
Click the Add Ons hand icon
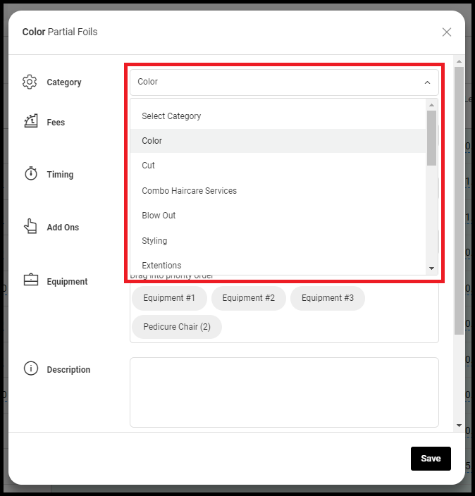[x=30, y=226]
